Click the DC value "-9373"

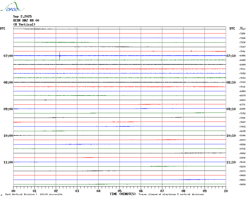pos(242,171)
